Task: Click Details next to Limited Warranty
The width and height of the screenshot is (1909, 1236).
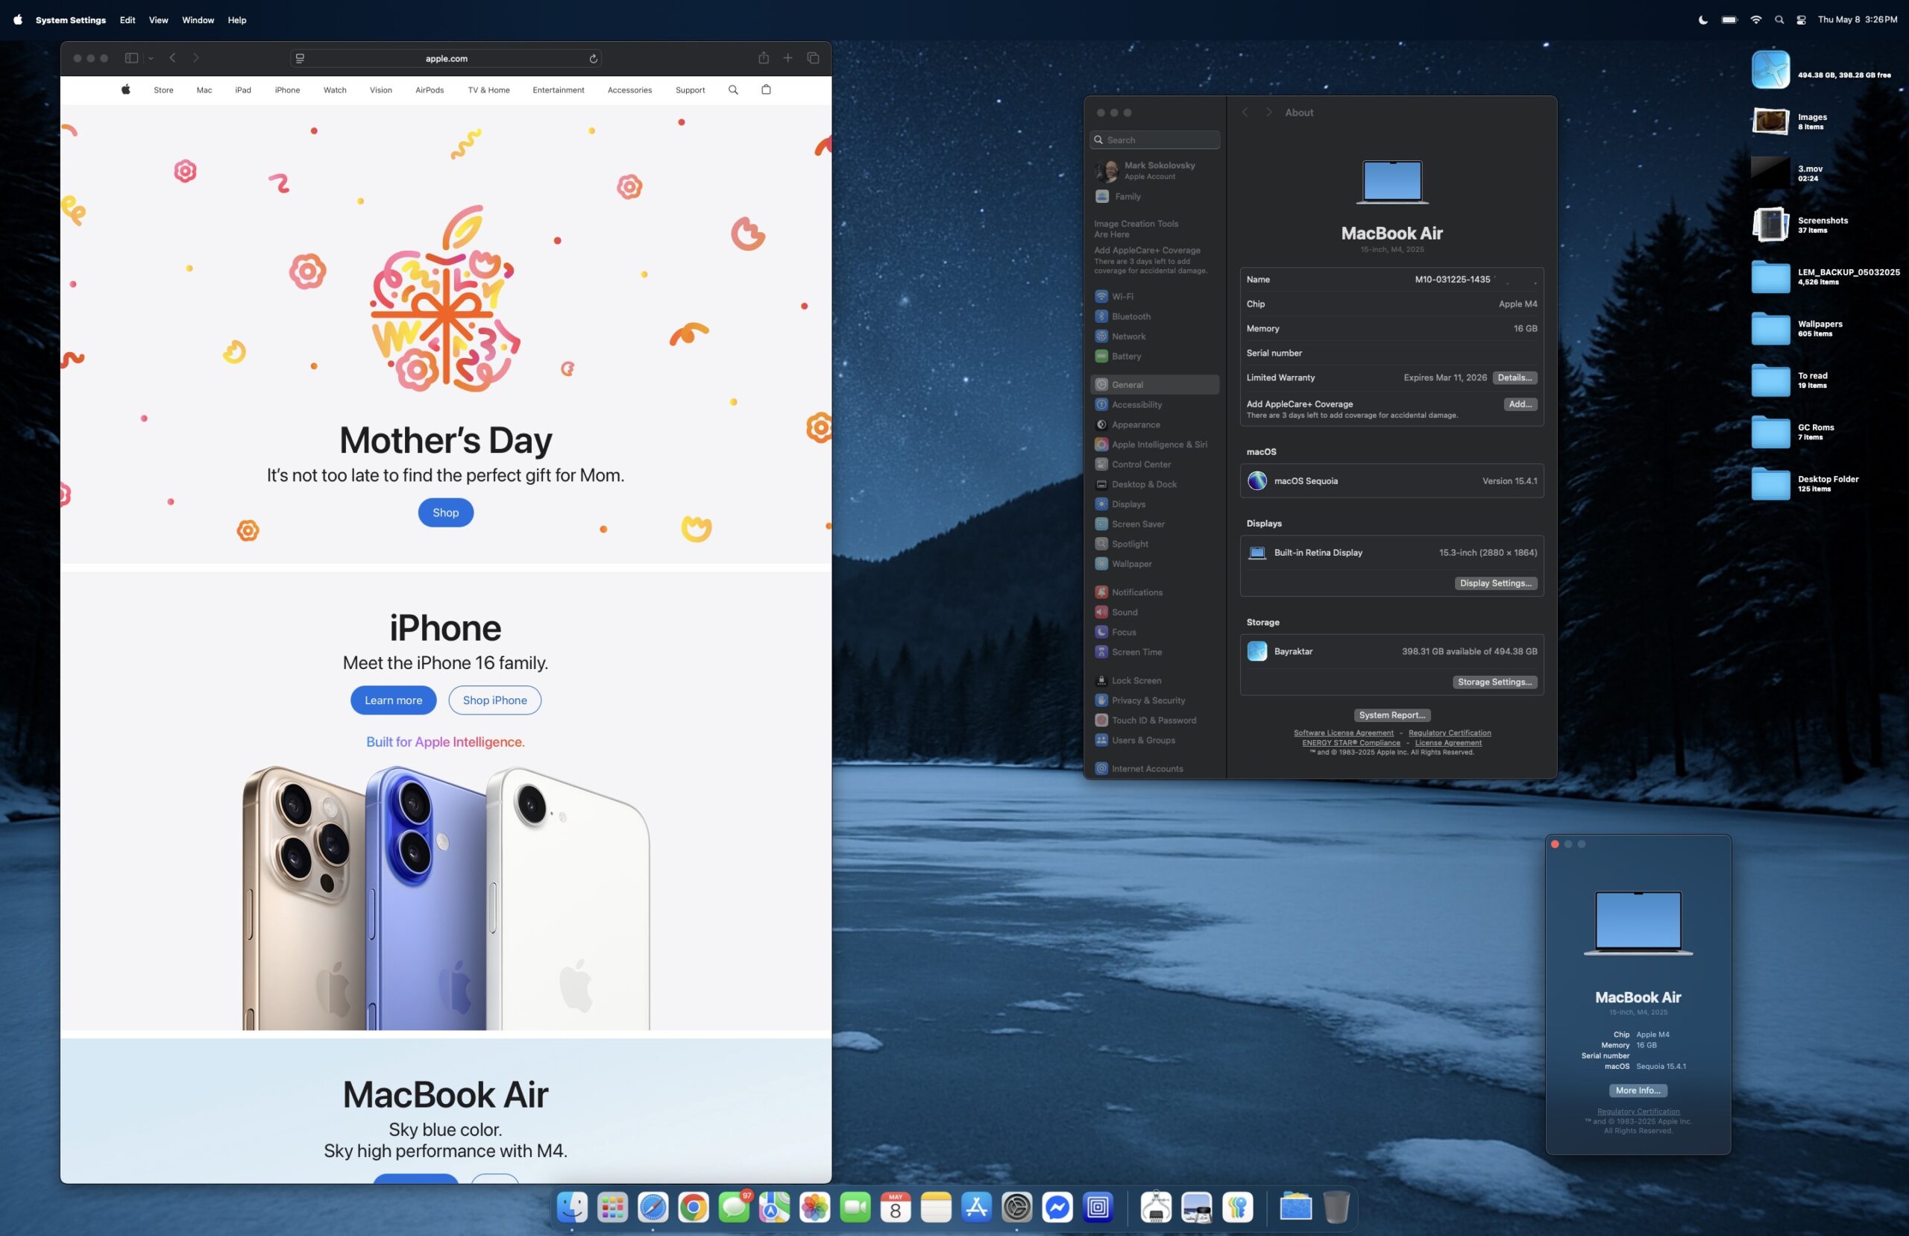Action: click(1515, 377)
